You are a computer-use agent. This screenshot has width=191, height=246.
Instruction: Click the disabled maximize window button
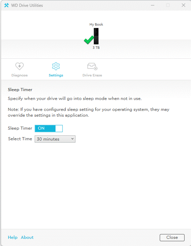[x=168, y=5]
